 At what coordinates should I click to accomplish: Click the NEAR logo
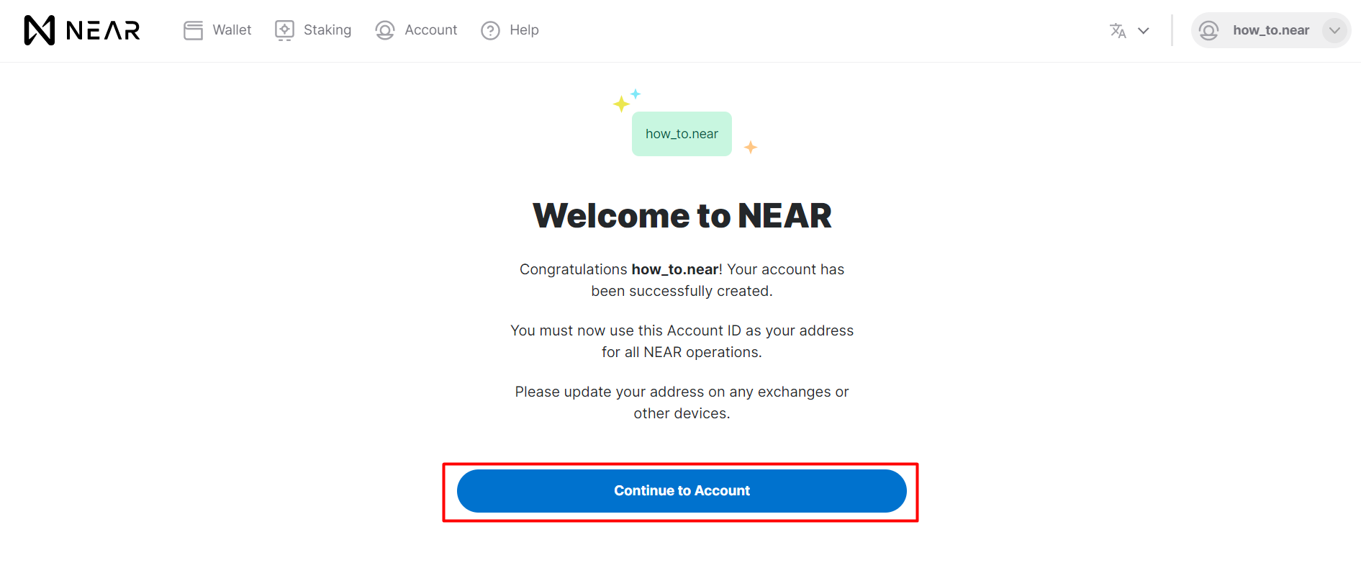pyautogui.click(x=81, y=30)
